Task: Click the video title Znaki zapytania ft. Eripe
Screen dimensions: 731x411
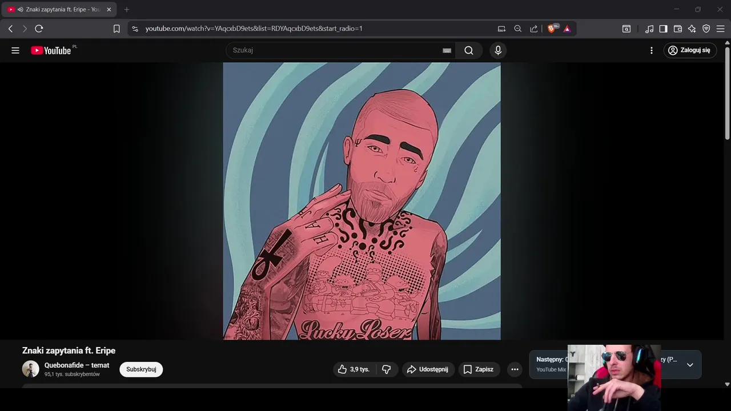Action: pos(69,350)
